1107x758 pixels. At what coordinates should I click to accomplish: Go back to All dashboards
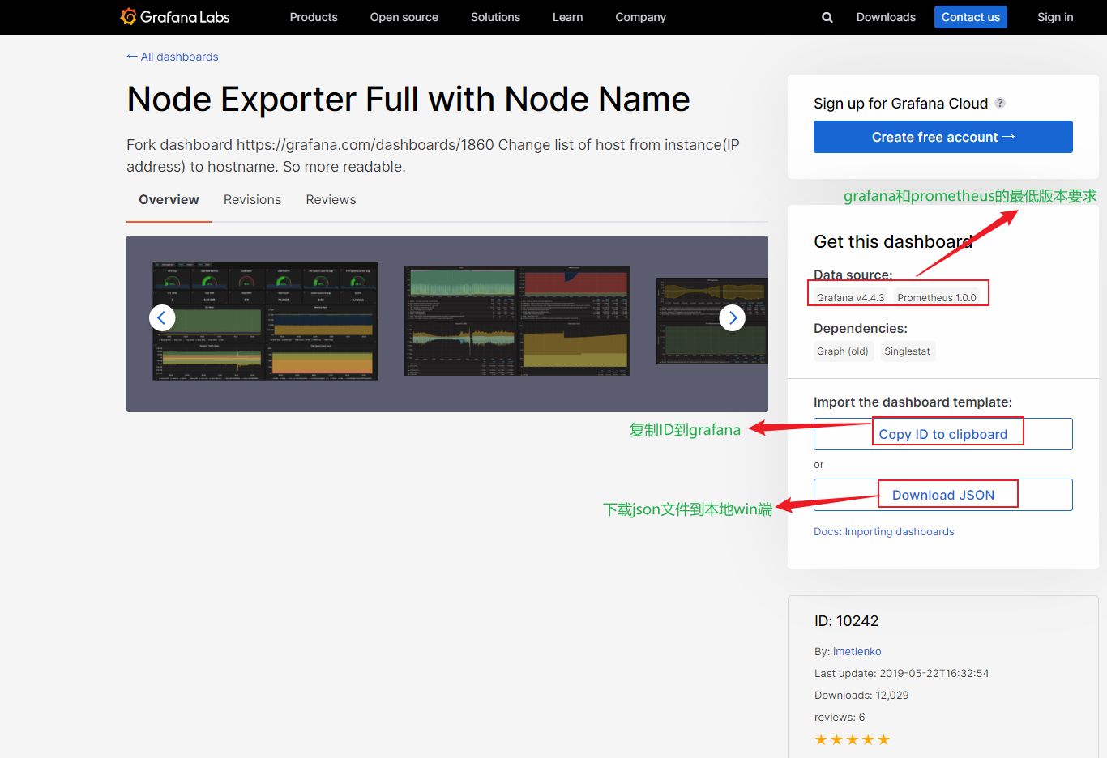pos(173,57)
